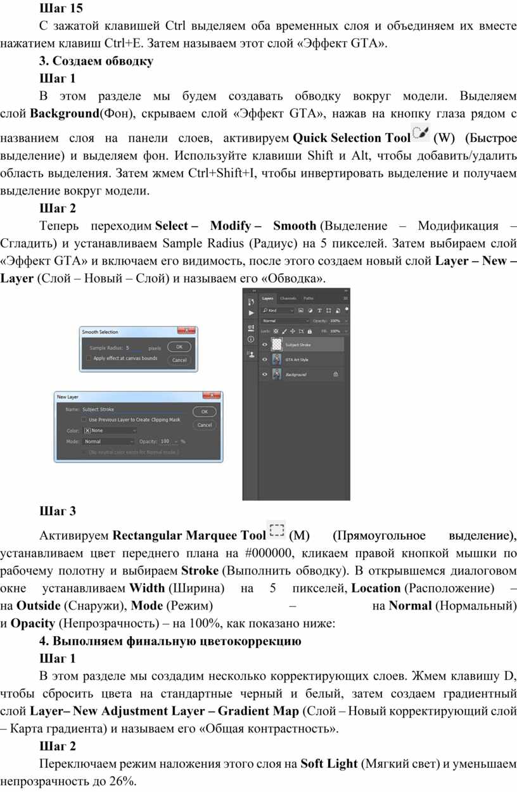Image resolution: width=517 pixels, height=792 pixels.
Task: Open the Kind filter dropdown
Action: (x=278, y=310)
